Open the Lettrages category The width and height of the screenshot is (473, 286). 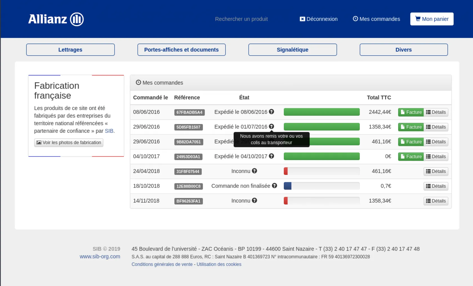[70, 50]
